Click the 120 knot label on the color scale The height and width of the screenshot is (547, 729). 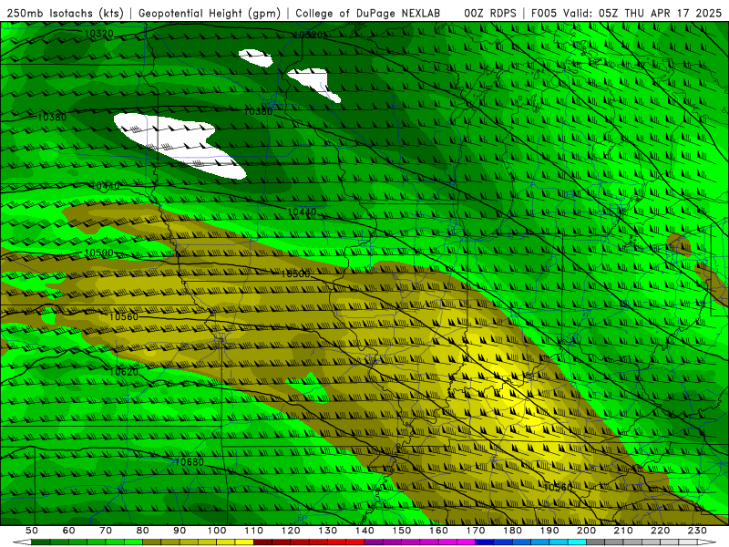[291, 531]
